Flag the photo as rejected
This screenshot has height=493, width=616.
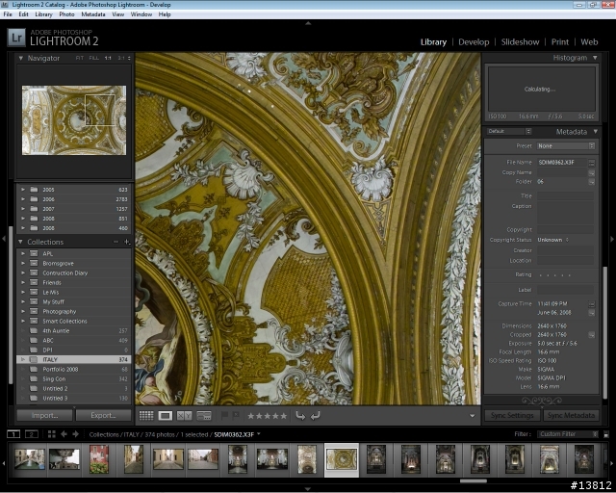pos(236,415)
